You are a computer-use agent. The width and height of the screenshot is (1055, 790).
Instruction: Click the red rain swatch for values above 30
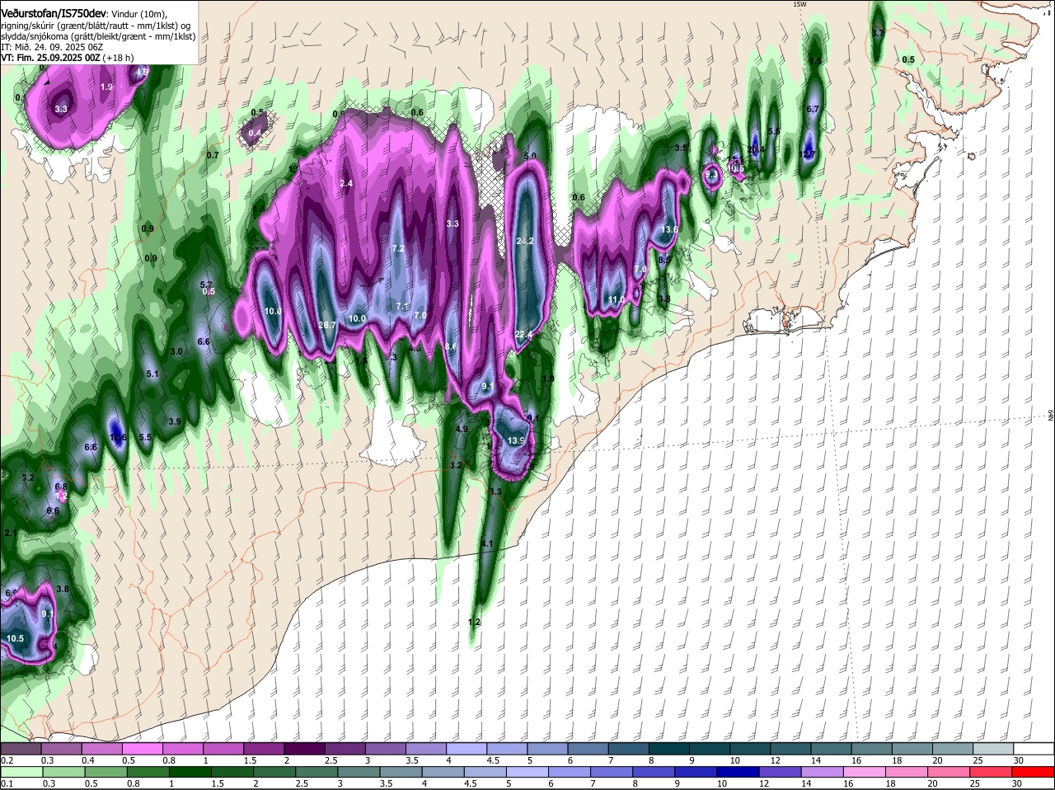(x=1034, y=772)
